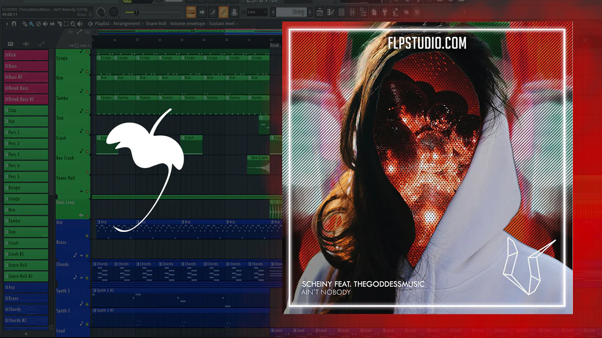
Task: Select the Delete tool in playlist toolbar
Action: [38, 23]
